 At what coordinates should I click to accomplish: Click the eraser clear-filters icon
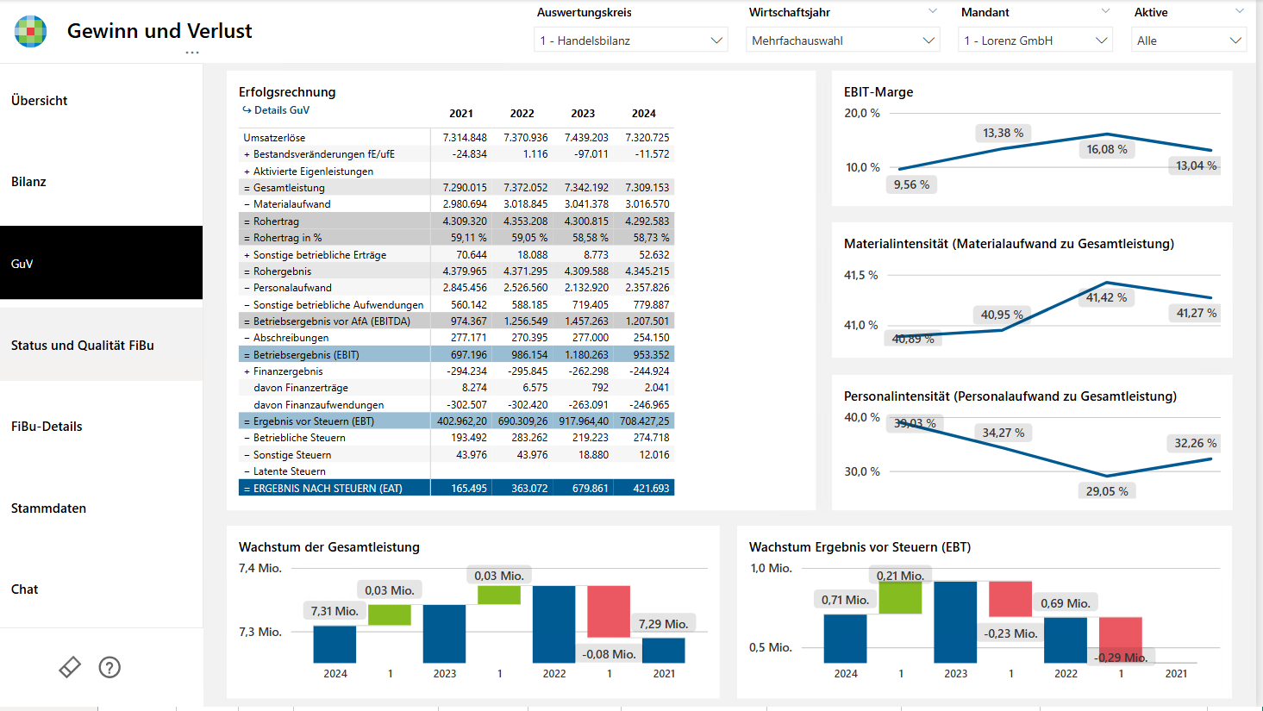pos(70,667)
